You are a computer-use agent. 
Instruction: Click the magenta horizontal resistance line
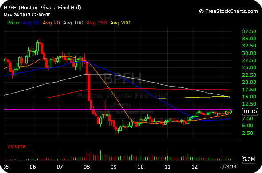tap(118, 109)
